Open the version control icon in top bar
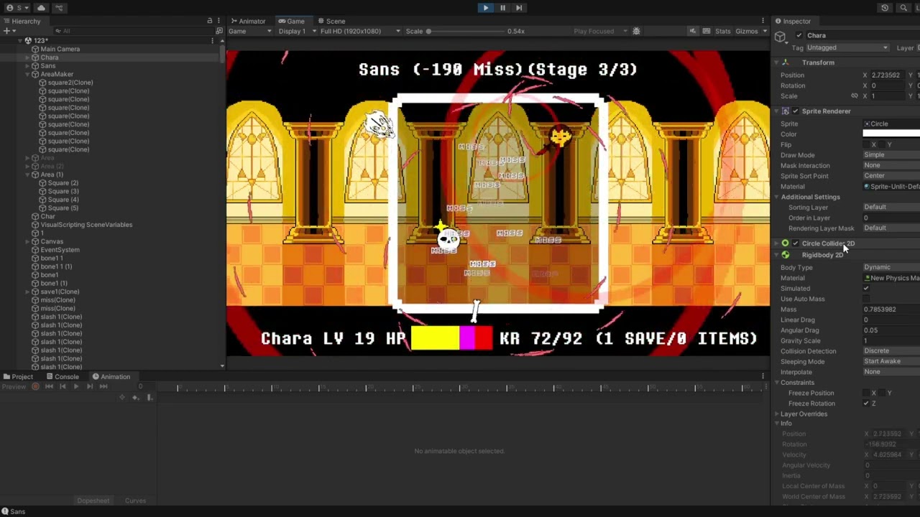Screen dimensions: 920x517 (59, 8)
